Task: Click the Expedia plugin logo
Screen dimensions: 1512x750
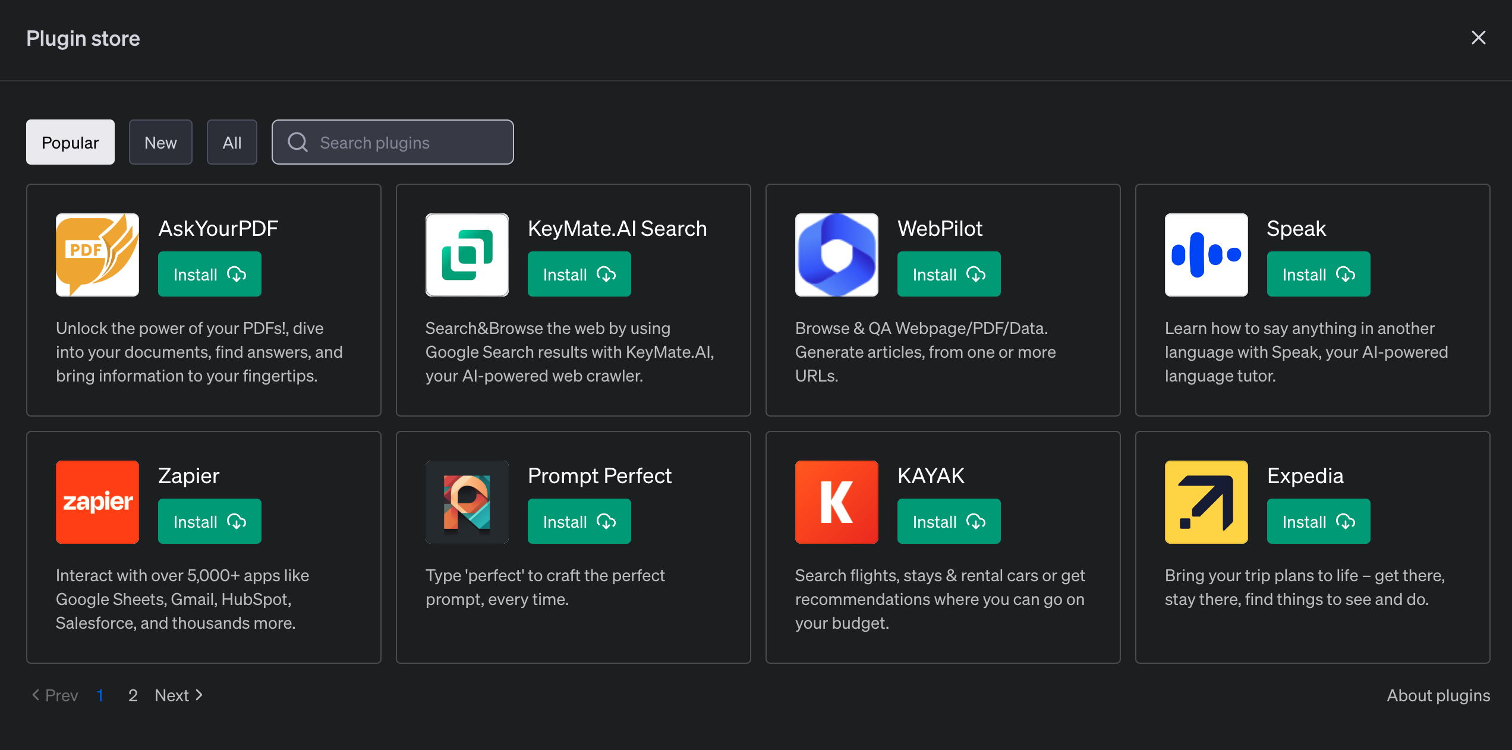Action: [1207, 502]
